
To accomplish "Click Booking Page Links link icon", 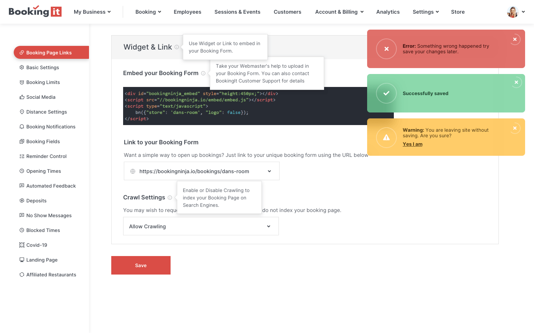I will pos(22,53).
